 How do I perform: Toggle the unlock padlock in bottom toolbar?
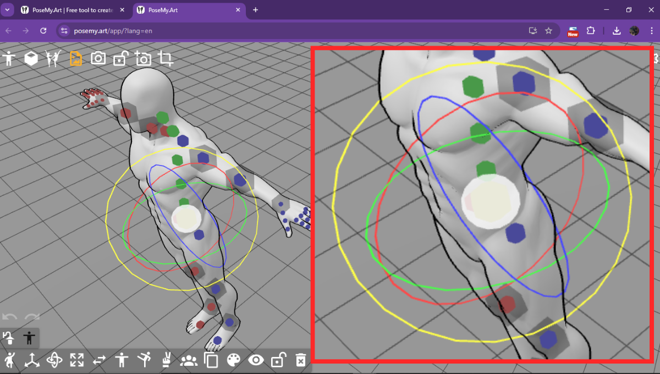278,360
